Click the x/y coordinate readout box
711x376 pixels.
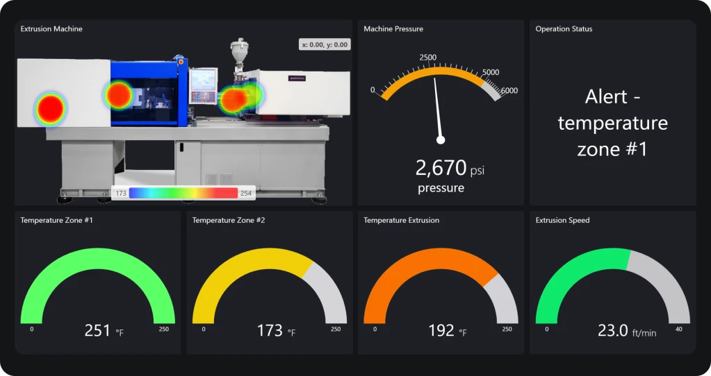pos(325,44)
